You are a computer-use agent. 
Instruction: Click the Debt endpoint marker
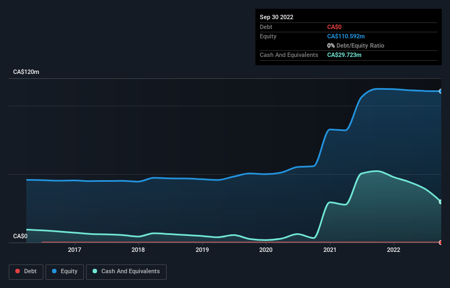441,243
